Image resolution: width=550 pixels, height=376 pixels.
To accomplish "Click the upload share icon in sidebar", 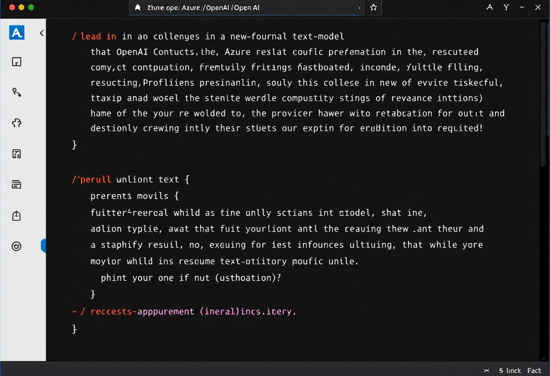I will point(17,216).
